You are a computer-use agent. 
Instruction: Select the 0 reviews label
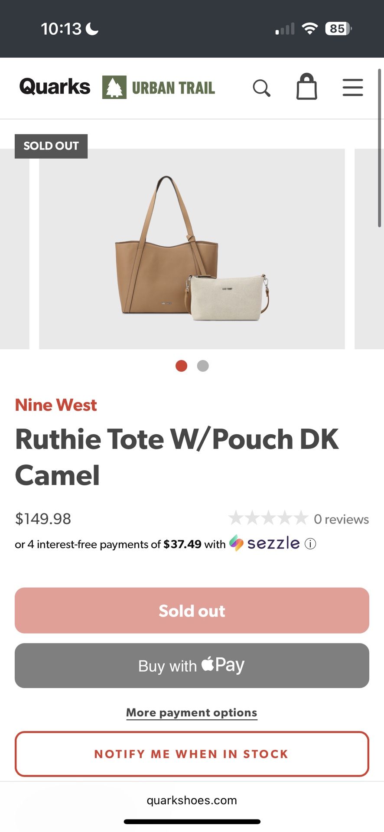tap(342, 519)
